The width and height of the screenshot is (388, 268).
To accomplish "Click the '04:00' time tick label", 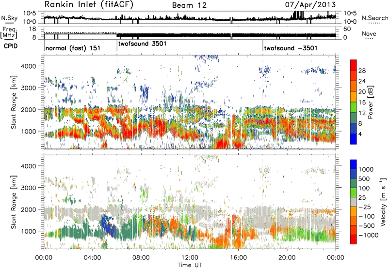I will point(93,258).
